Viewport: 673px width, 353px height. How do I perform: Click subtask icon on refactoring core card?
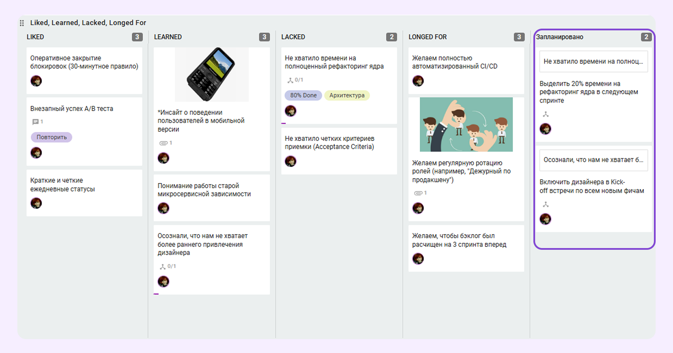coord(290,80)
